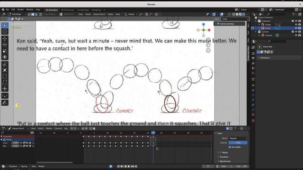Image resolution: width=303 pixels, height=170 pixels.
Task: Pick the Rotate tool
Action: coord(5,45)
